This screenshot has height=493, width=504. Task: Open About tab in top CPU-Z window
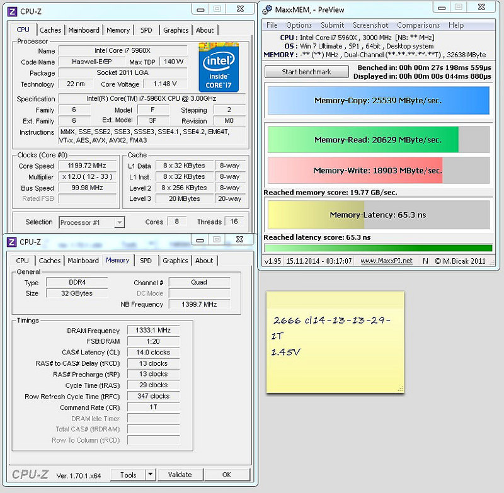coord(205,30)
